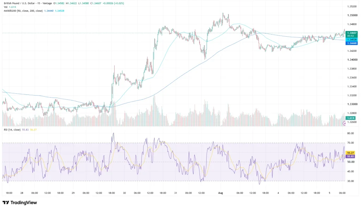Click the 1.61K volume tag on the axis
Image resolution: width=361 pixels, height=209 pixels.
pyautogui.click(x=350, y=118)
